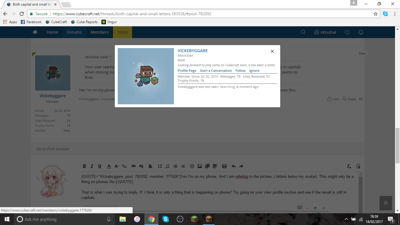Insert an unordered bullet list
The image size is (400, 225).
(160, 166)
